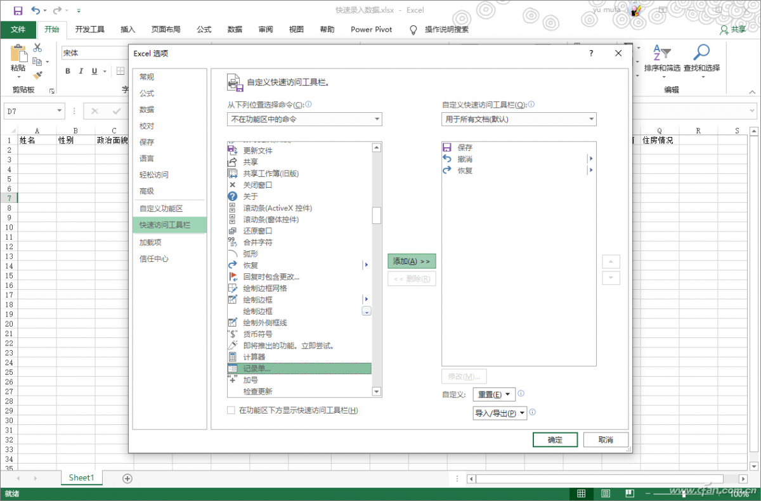Select the 计算器 calculator command
This screenshot has width=761, height=501.
click(299, 357)
